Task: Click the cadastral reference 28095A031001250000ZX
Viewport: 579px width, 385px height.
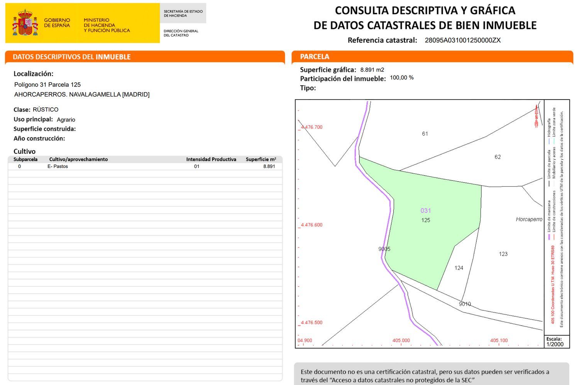Action: point(462,40)
